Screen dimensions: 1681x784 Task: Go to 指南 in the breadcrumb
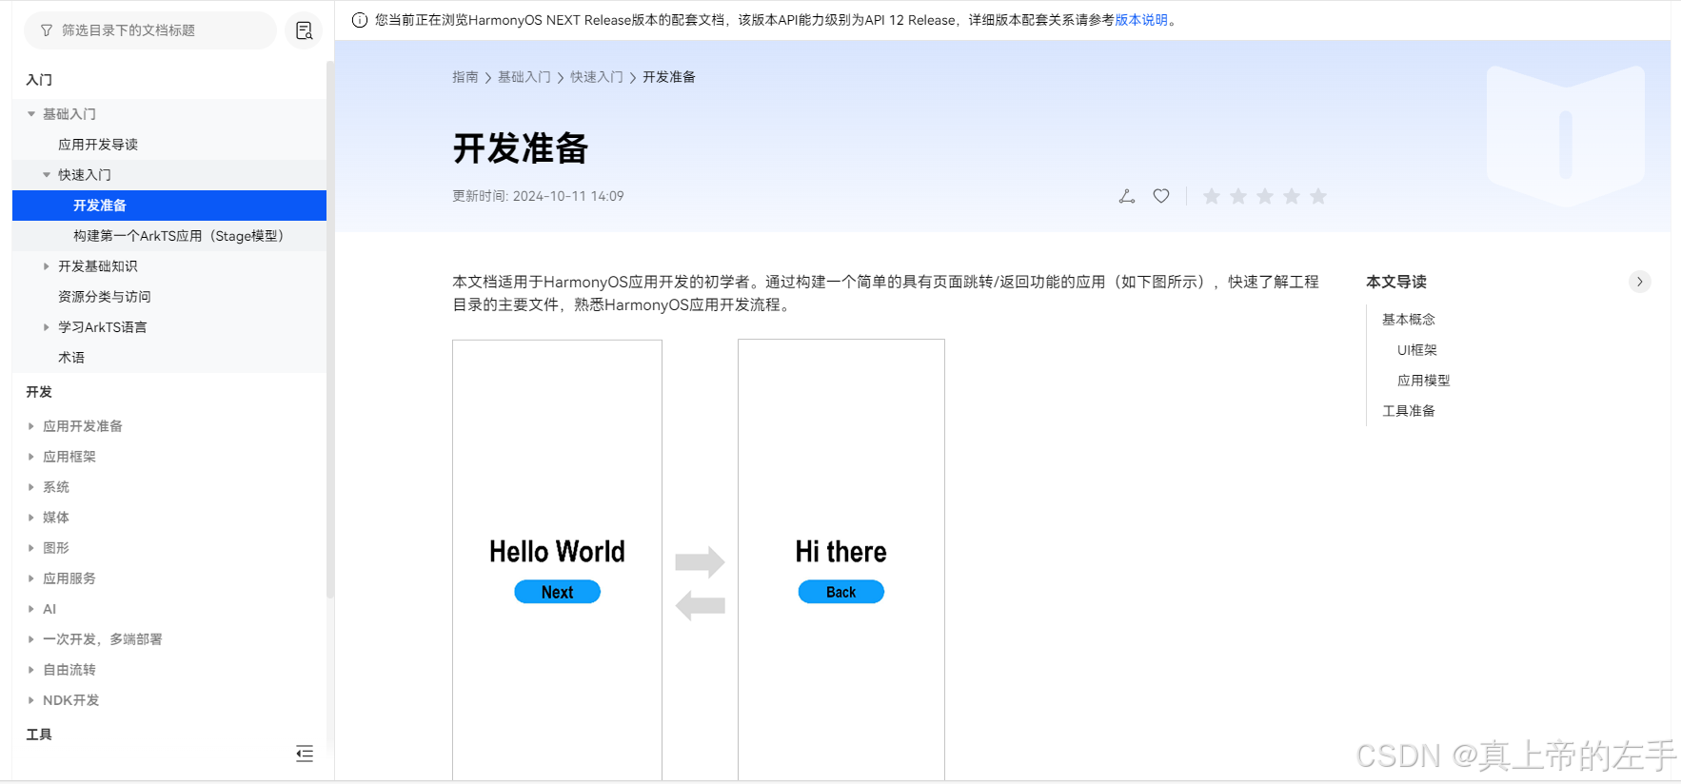click(465, 77)
